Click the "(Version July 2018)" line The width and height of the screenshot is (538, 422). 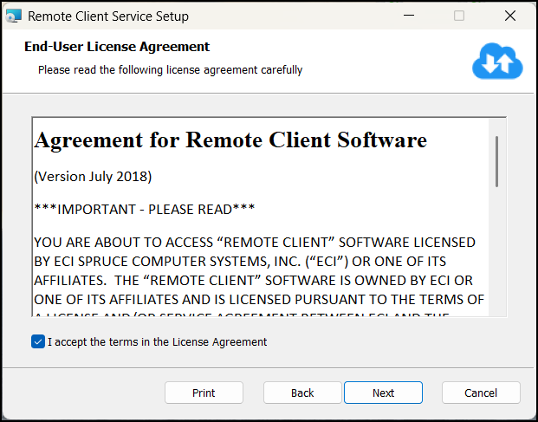[x=93, y=177]
